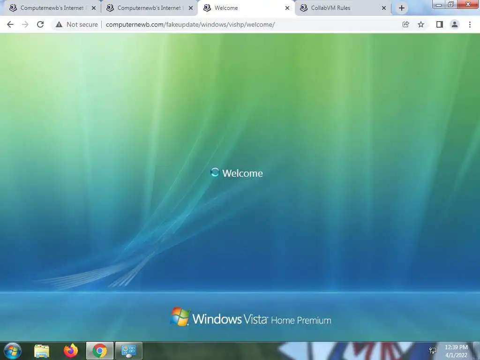Go back to the previous page

tap(10, 24)
